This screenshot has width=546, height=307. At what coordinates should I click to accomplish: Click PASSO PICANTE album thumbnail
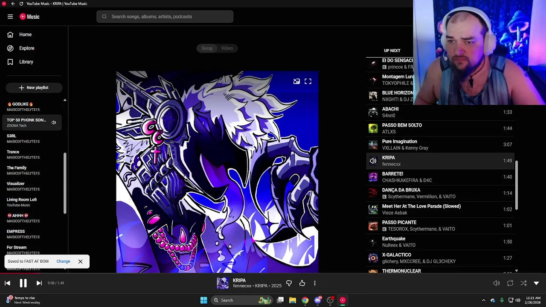coord(373,226)
